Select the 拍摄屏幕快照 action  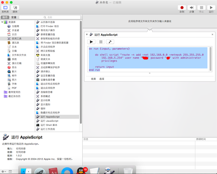coord(57,63)
